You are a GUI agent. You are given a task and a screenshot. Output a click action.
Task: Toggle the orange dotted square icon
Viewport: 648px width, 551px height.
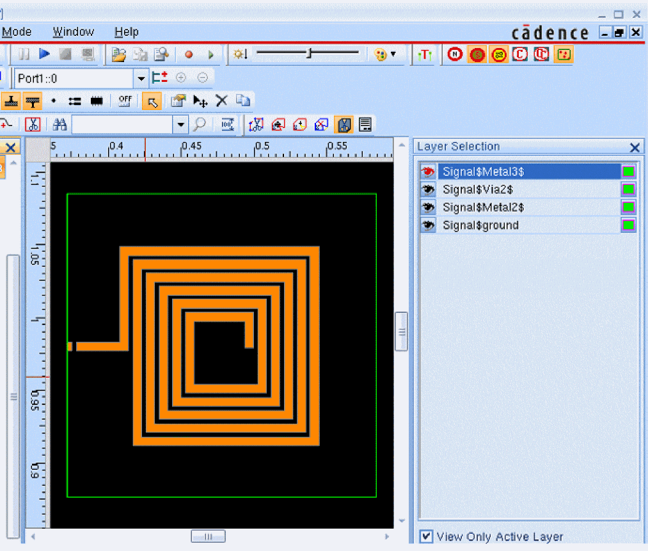click(x=564, y=54)
